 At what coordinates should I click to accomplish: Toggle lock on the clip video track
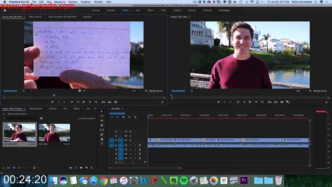point(116,140)
